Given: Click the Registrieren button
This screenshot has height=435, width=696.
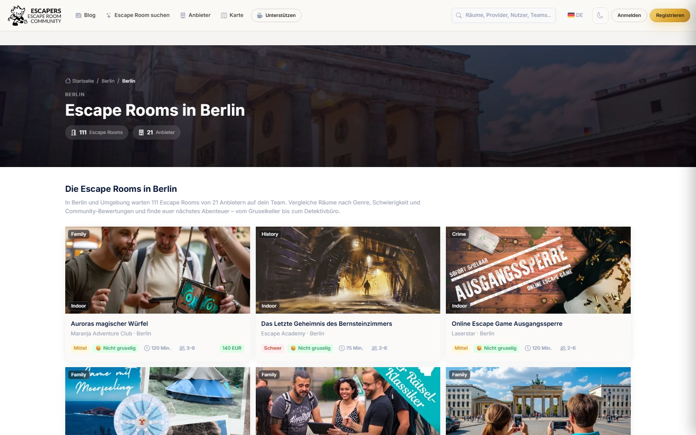Looking at the screenshot, I should [670, 15].
